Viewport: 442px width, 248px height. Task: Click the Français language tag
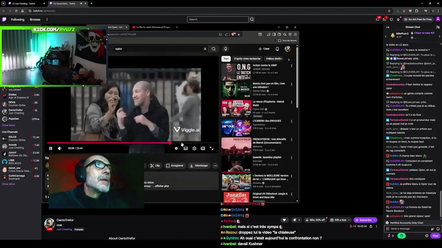point(79,229)
